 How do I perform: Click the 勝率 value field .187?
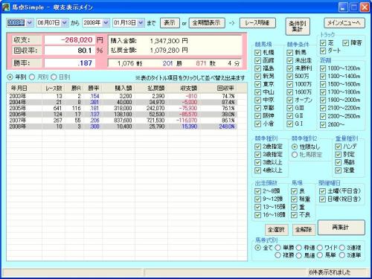[70, 63]
